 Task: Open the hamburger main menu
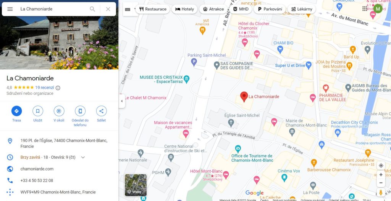[x=10, y=9]
